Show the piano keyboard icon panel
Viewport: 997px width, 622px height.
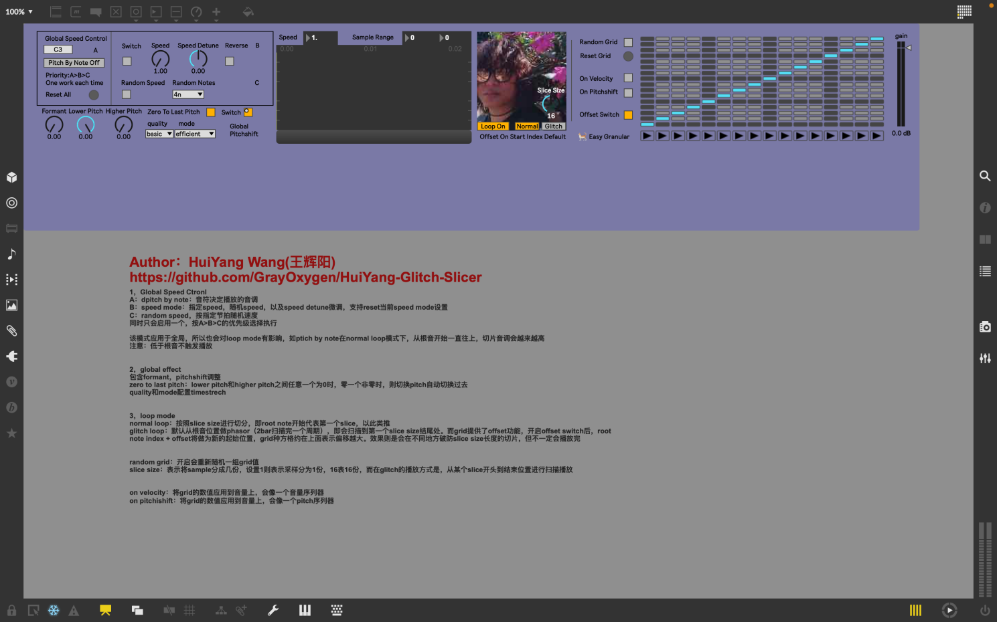(305, 610)
